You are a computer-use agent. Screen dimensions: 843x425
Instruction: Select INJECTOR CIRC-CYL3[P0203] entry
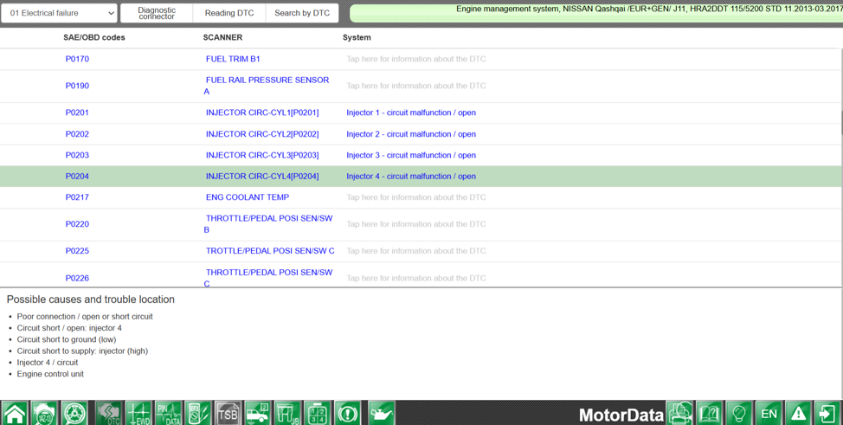262,156
